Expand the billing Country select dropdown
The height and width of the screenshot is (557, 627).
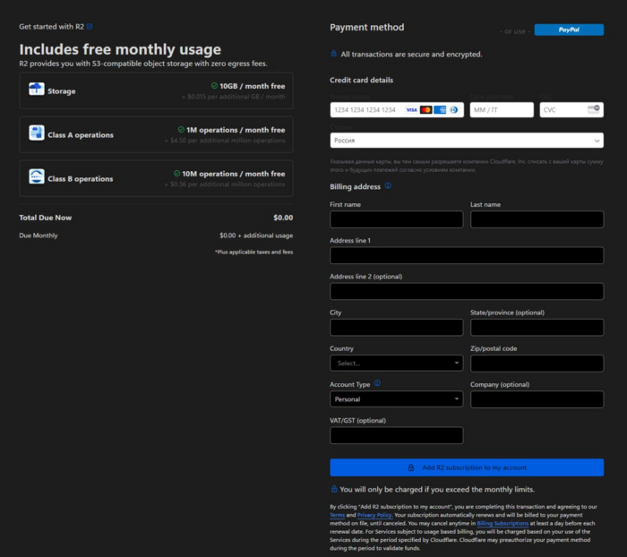pos(396,363)
